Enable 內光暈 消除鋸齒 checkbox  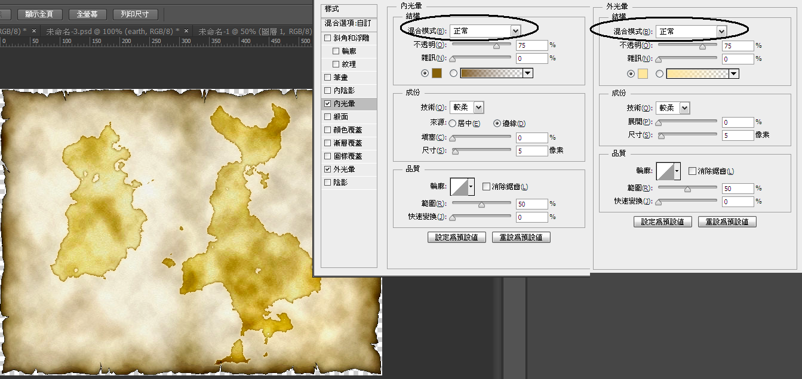(x=486, y=186)
